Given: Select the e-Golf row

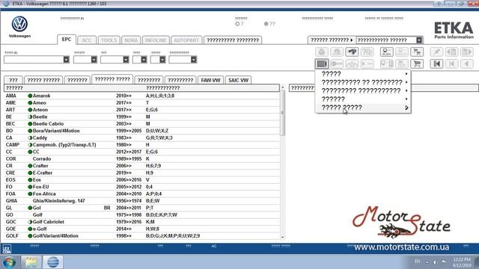Looking at the screenshot, I should tap(141, 229).
